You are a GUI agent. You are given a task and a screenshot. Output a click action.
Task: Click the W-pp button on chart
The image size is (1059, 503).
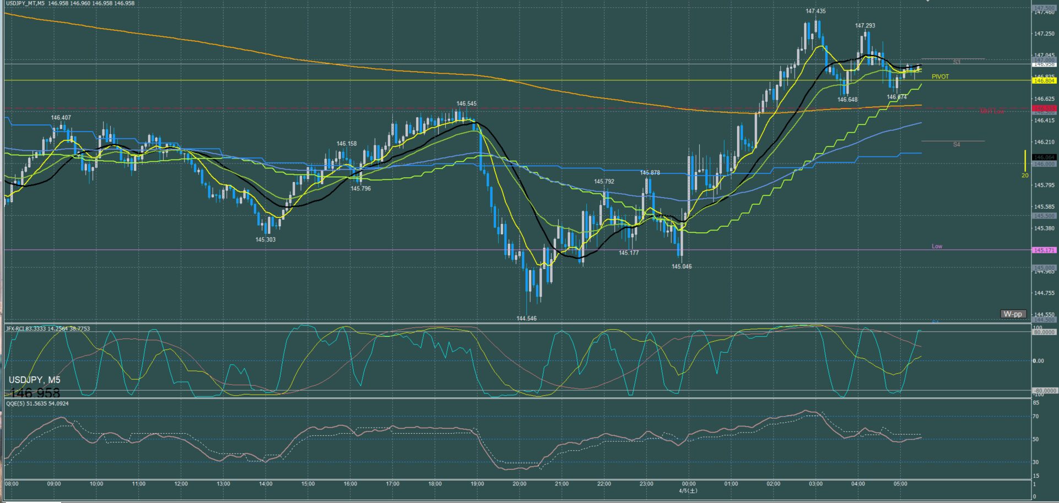point(1013,314)
